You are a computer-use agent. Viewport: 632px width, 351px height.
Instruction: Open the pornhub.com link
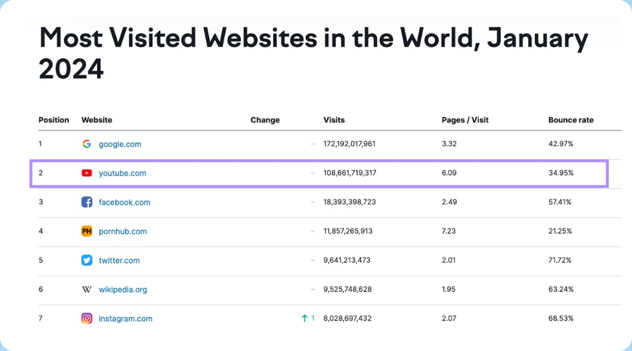123,231
